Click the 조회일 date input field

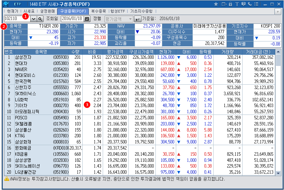pyautogui.click(x=72, y=19)
